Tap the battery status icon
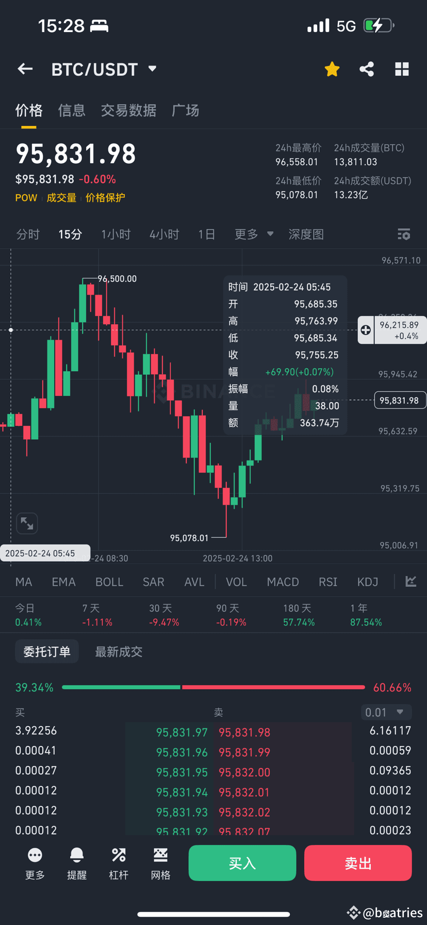This screenshot has height=925, width=427. pos(379,25)
